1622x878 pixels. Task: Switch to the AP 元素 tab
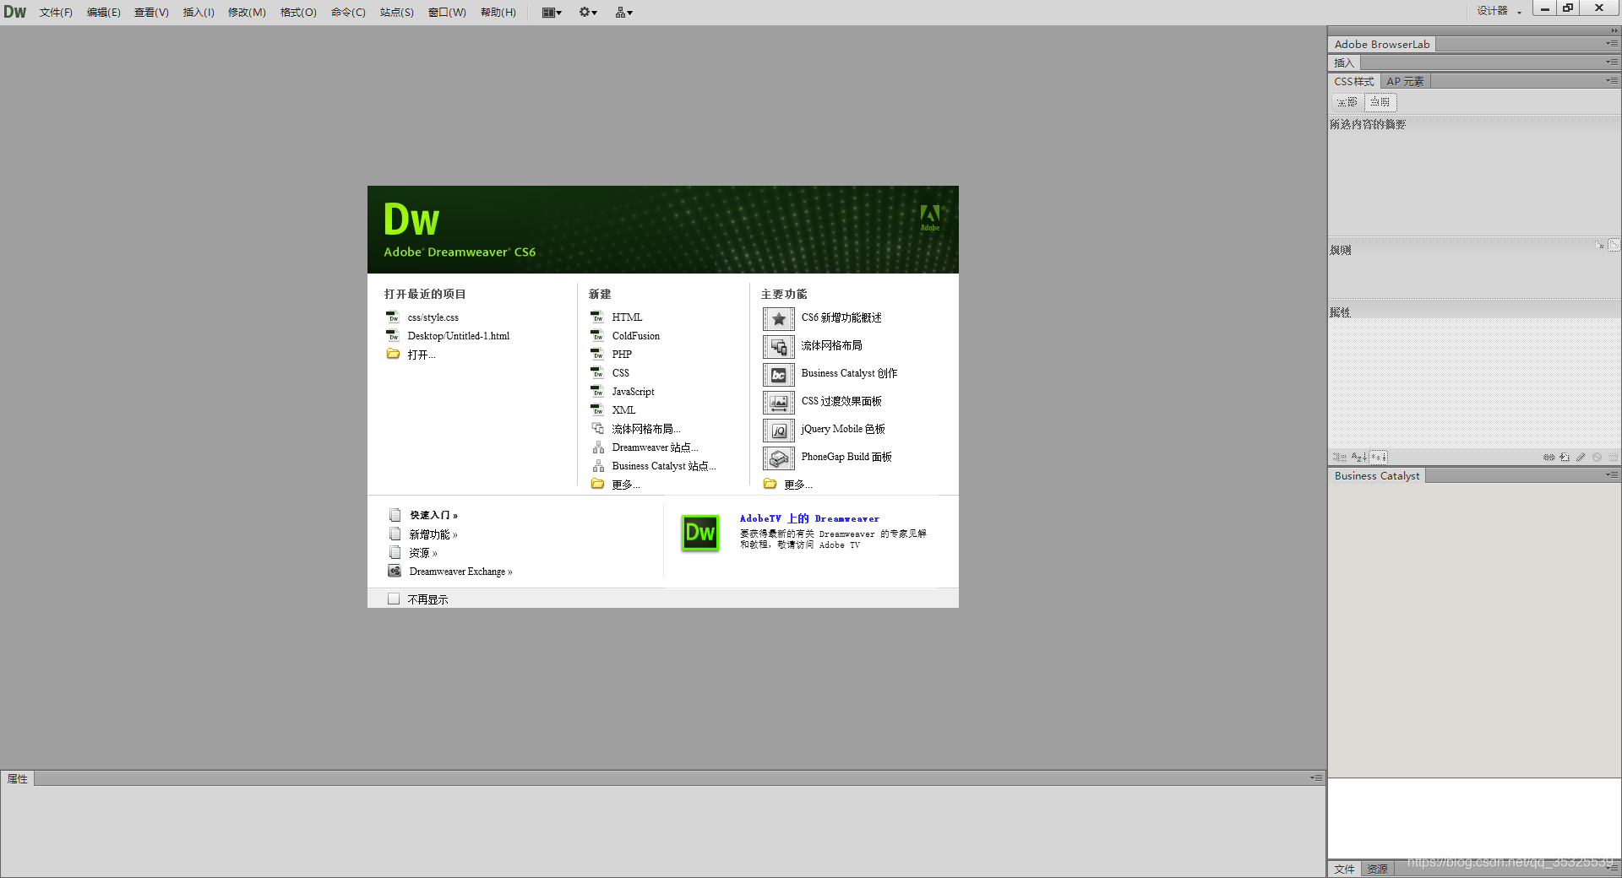click(1405, 81)
